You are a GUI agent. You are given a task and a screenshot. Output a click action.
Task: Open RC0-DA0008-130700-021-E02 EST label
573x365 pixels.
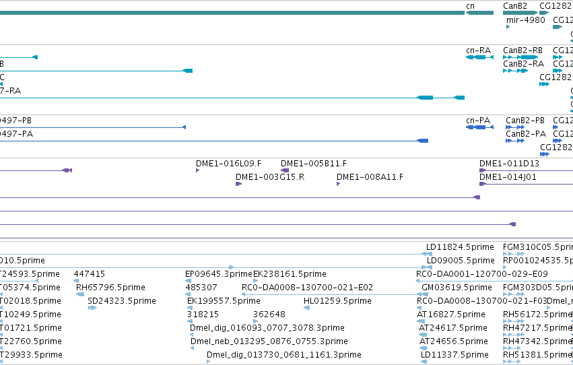(x=307, y=288)
